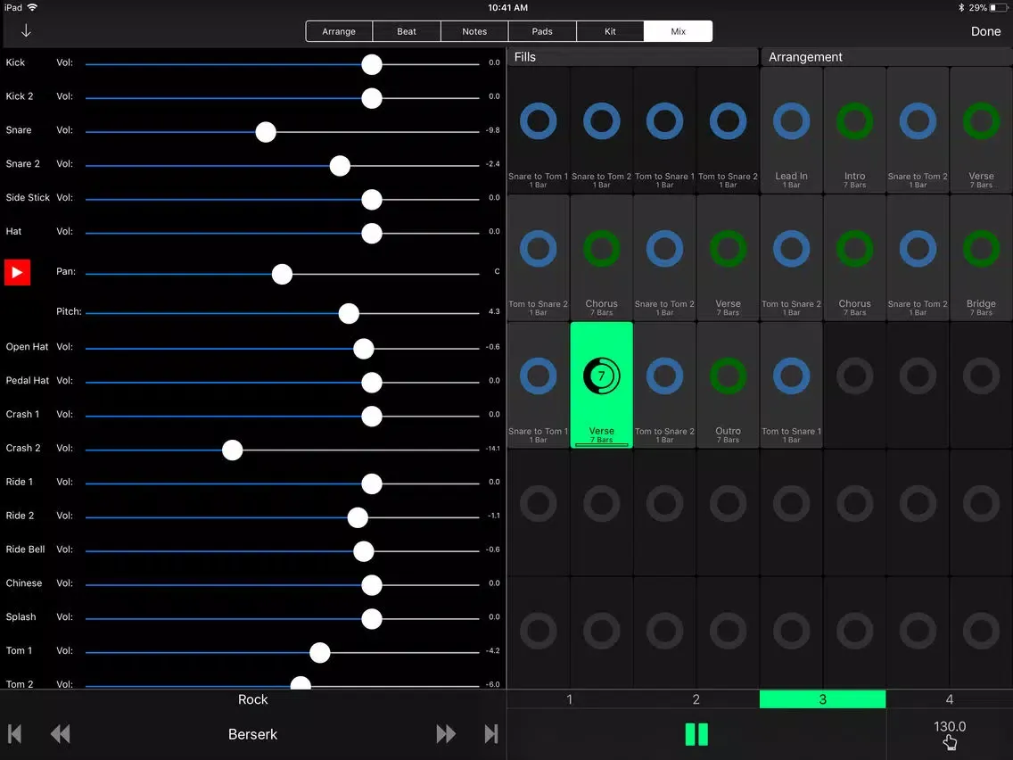
Task: Adjust the Splash volume slider
Action: [372, 618]
